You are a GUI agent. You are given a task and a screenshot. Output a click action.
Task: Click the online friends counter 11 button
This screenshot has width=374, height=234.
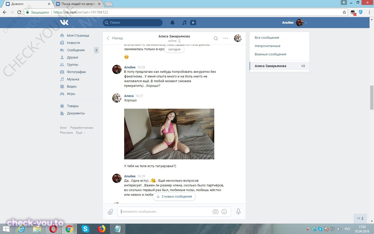360,218
